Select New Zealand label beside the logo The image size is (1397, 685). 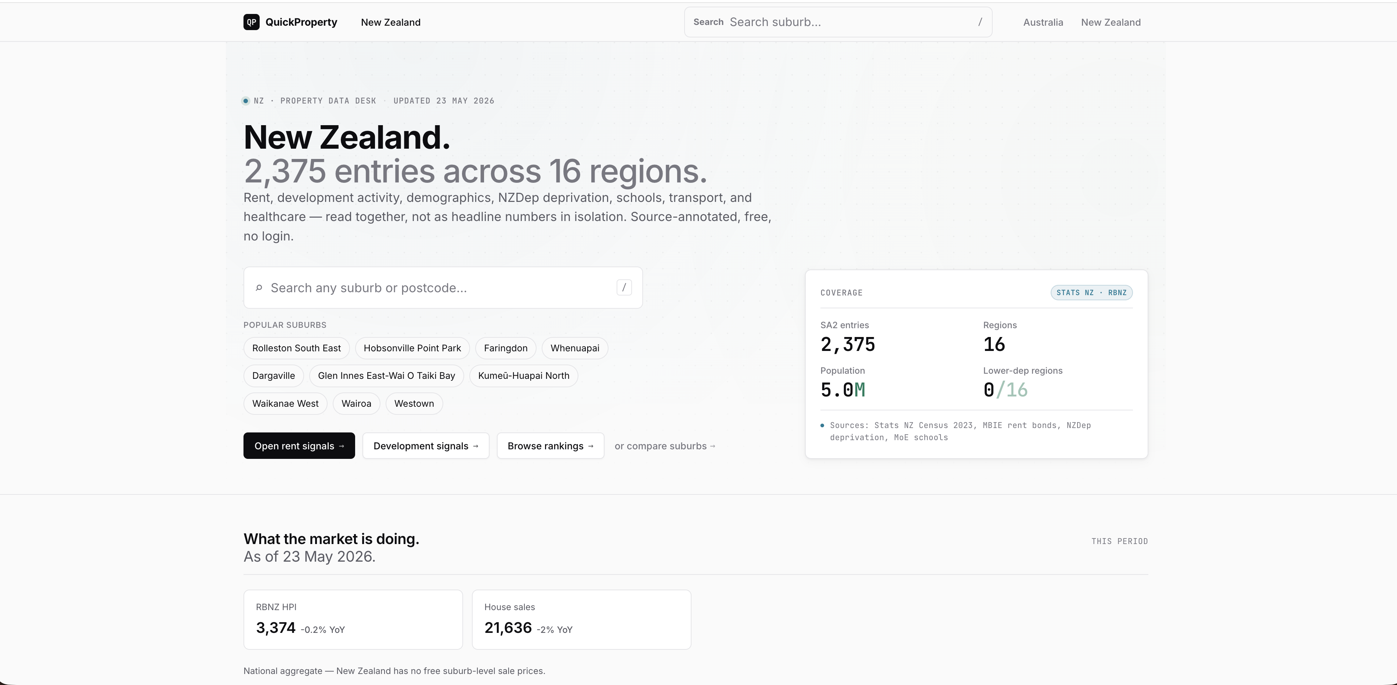[x=390, y=22]
